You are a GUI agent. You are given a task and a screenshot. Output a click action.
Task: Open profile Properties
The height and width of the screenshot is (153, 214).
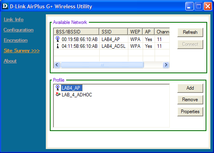point(190,112)
